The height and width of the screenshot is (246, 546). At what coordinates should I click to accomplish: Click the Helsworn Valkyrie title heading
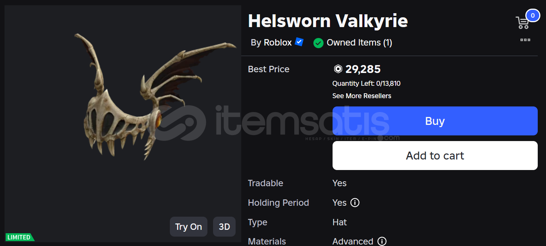pyautogui.click(x=328, y=21)
